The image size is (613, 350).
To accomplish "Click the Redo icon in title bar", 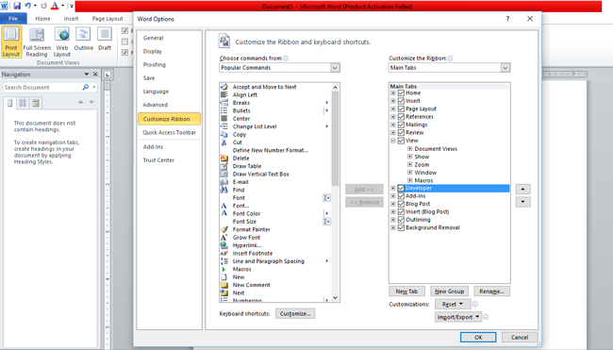I will click(x=43, y=6).
